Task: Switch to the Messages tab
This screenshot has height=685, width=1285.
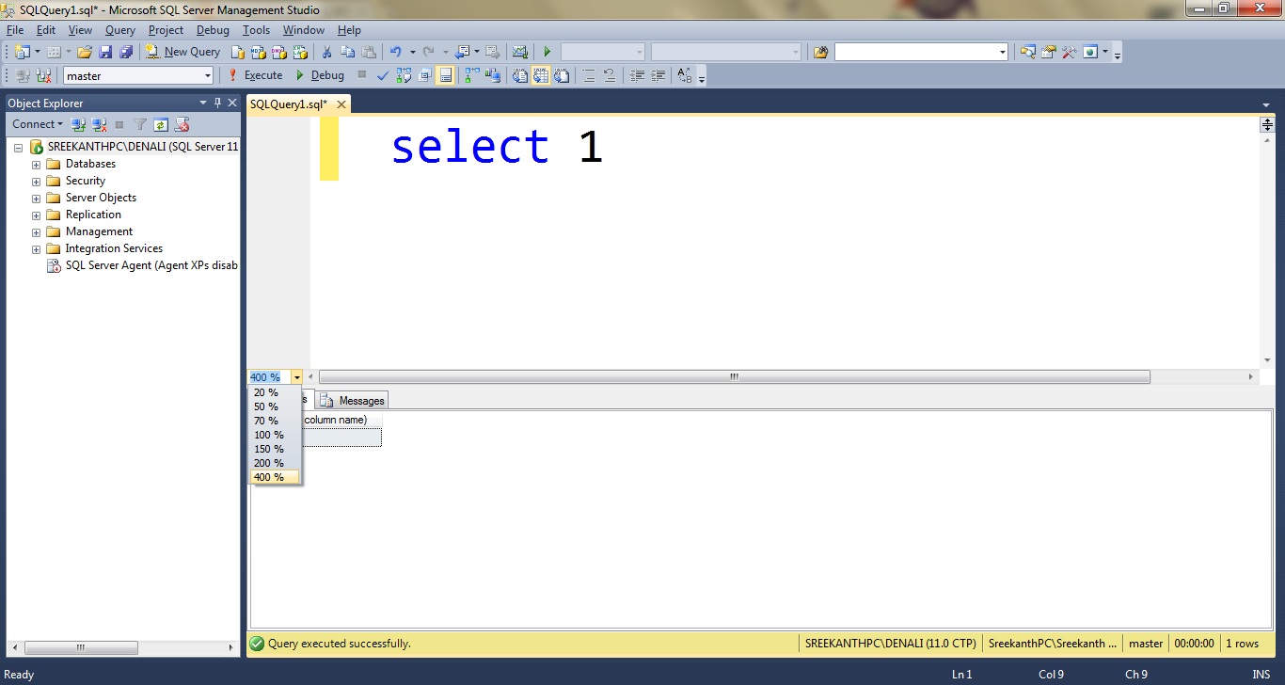Action: click(x=353, y=401)
